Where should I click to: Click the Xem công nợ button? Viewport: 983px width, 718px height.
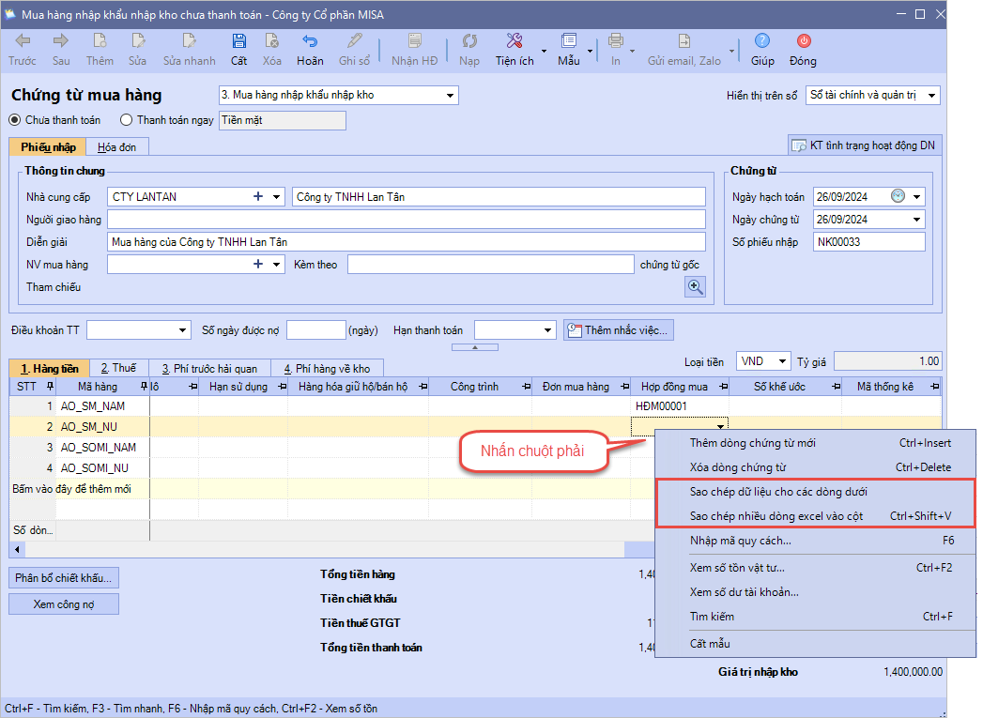tap(64, 604)
